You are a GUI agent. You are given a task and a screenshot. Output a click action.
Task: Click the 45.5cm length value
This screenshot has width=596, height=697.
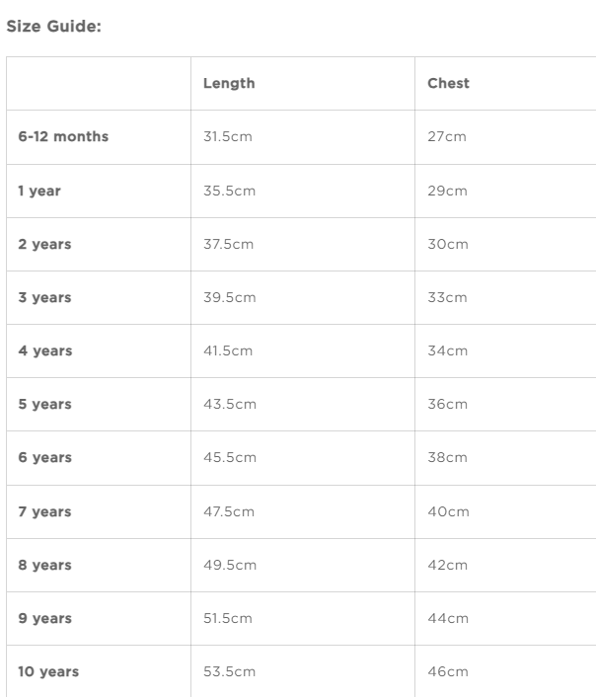229,457
